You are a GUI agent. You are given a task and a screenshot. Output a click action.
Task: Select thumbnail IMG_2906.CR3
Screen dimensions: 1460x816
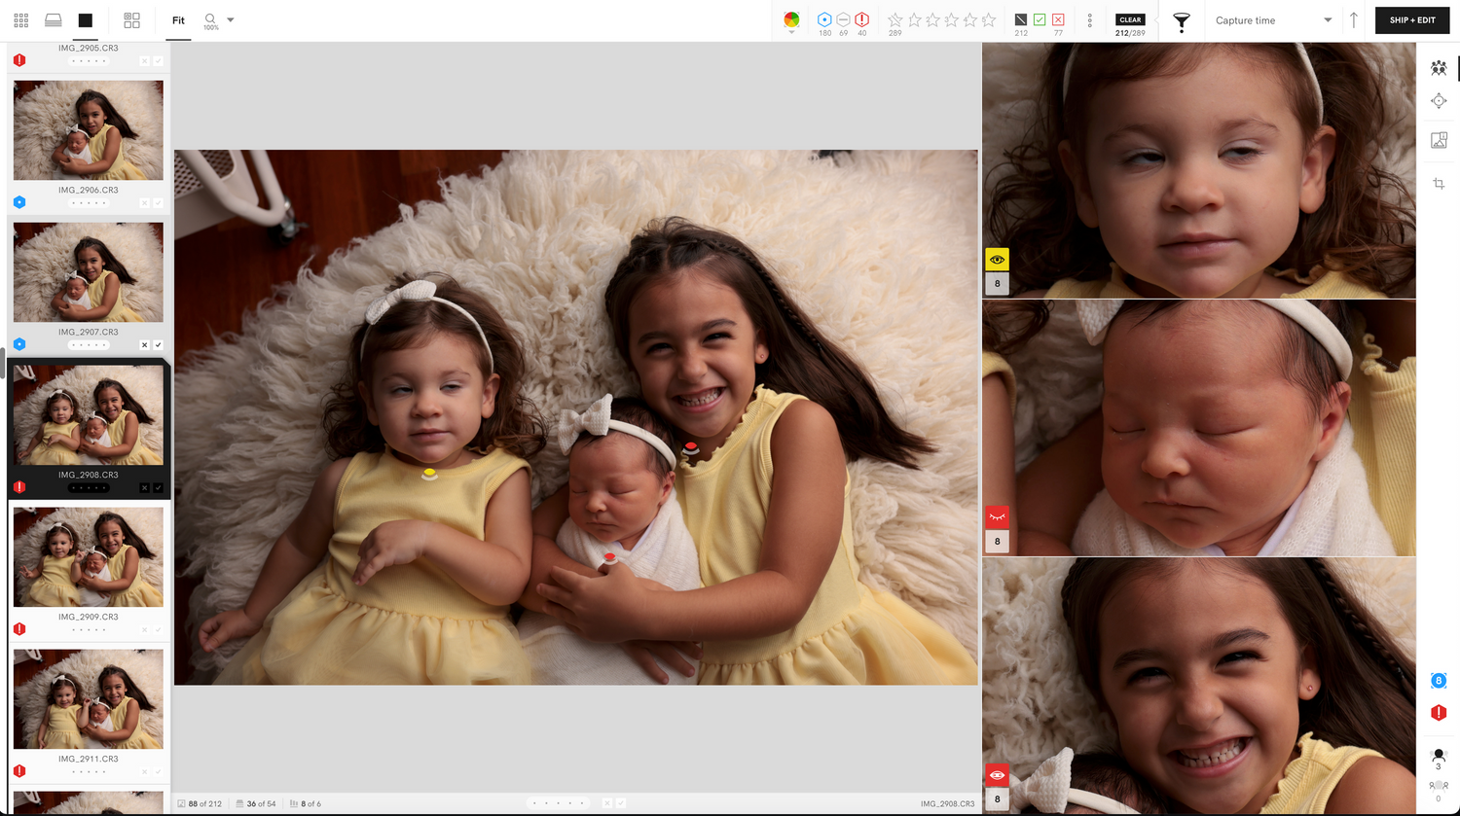(89, 130)
